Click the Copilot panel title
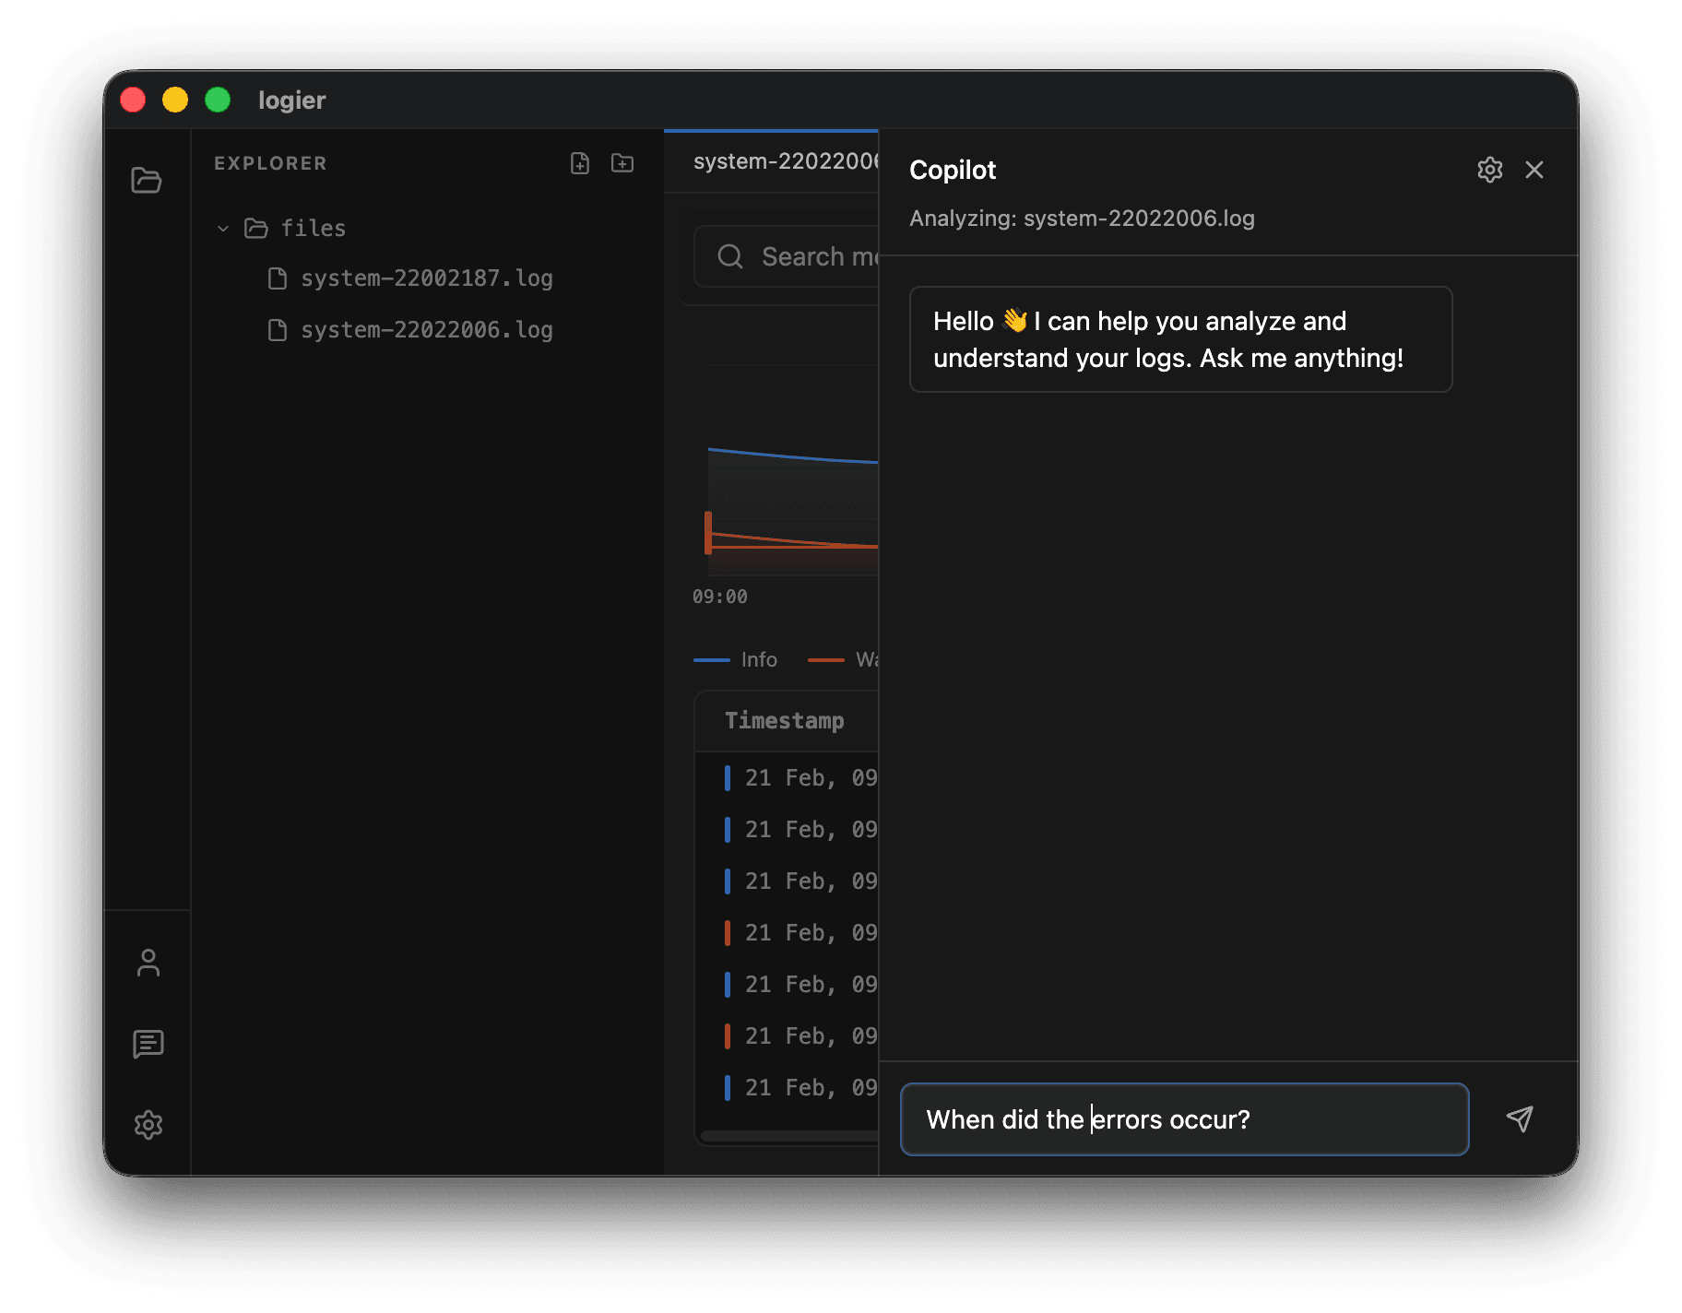 point(953,170)
